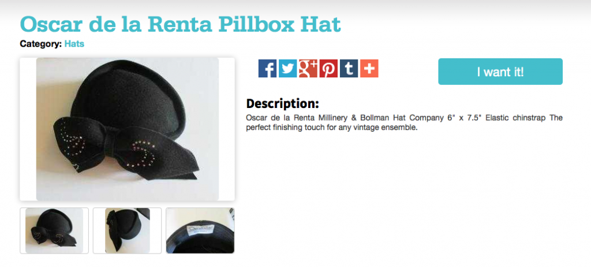The image size is (591, 268).
Task: Share the hat on Facebook
Action: pos(267,68)
